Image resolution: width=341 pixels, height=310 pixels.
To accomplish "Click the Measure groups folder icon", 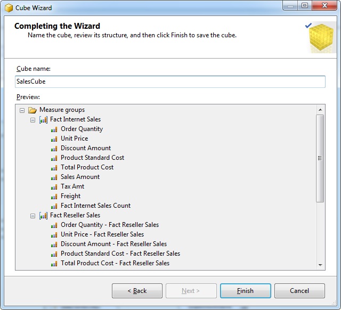I will (32, 110).
